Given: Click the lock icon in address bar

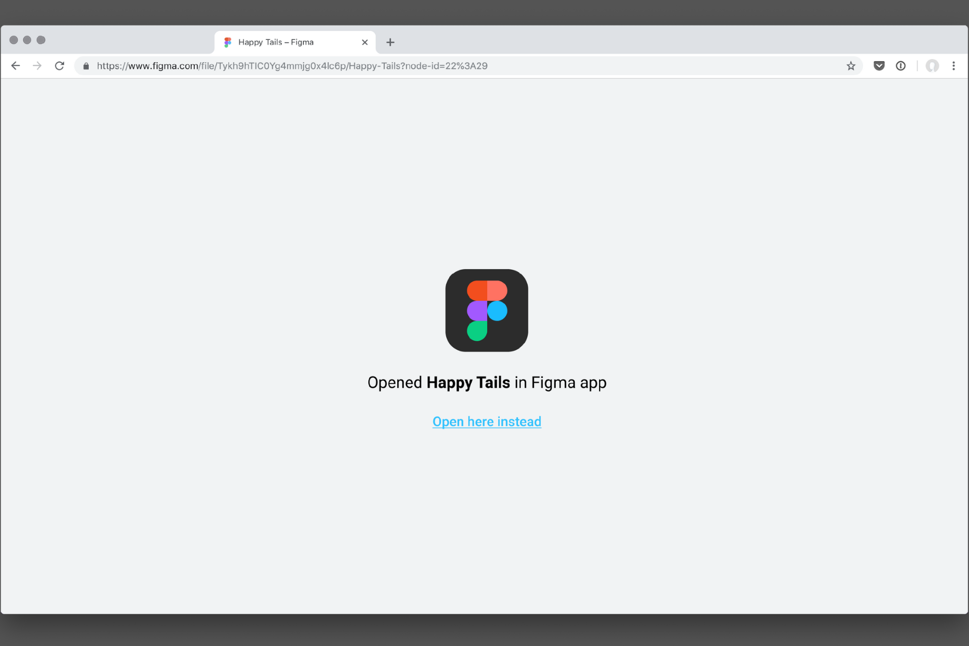Looking at the screenshot, I should [x=86, y=66].
